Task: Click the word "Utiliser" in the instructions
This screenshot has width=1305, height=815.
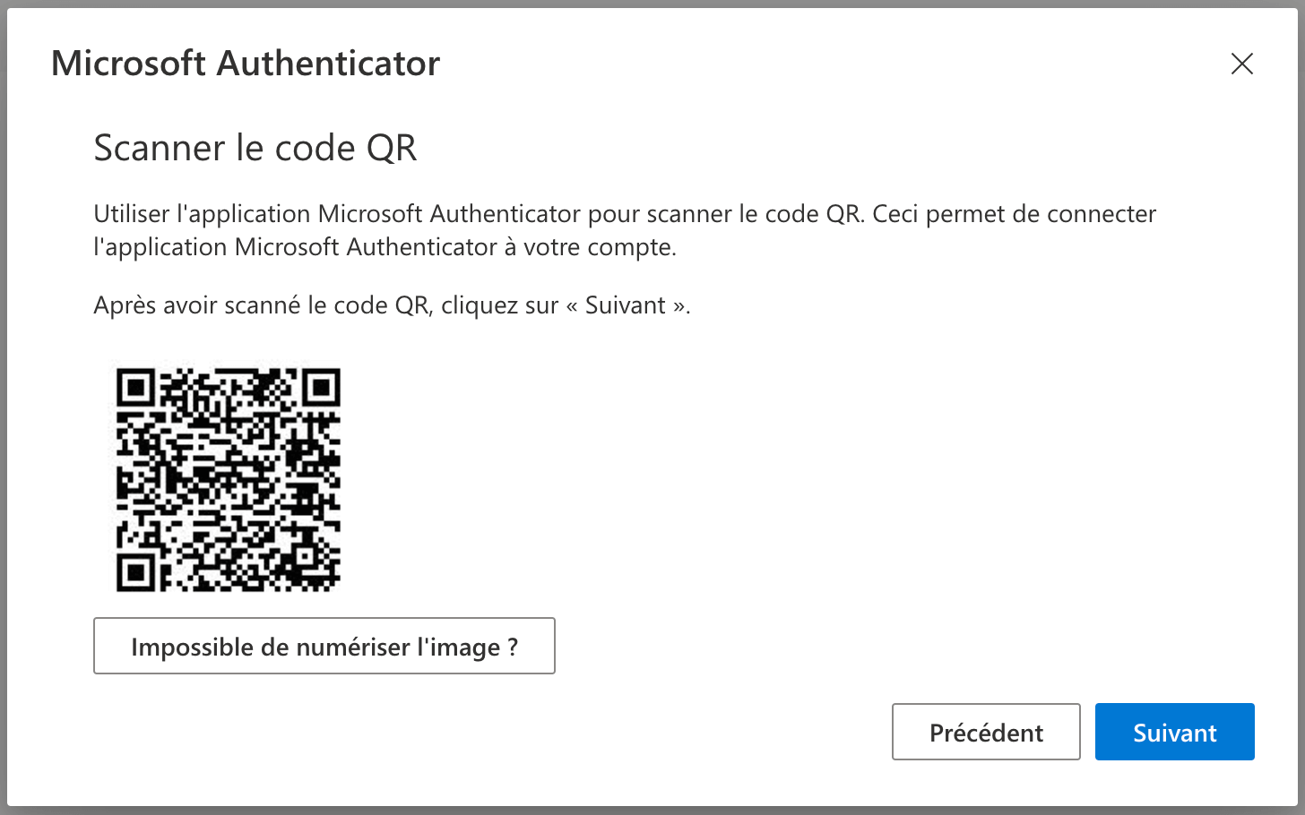Action: pyautogui.click(x=132, y=214)
